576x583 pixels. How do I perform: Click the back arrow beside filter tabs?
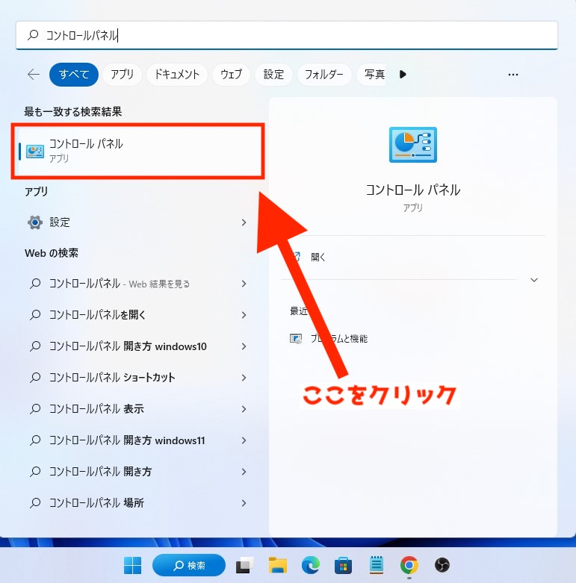click(34, 75)
